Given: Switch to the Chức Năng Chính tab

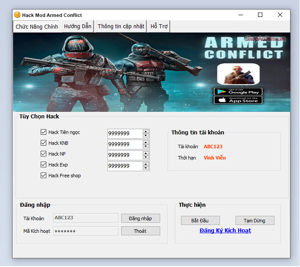Looking at the screenshot, I should pos(36,26).
